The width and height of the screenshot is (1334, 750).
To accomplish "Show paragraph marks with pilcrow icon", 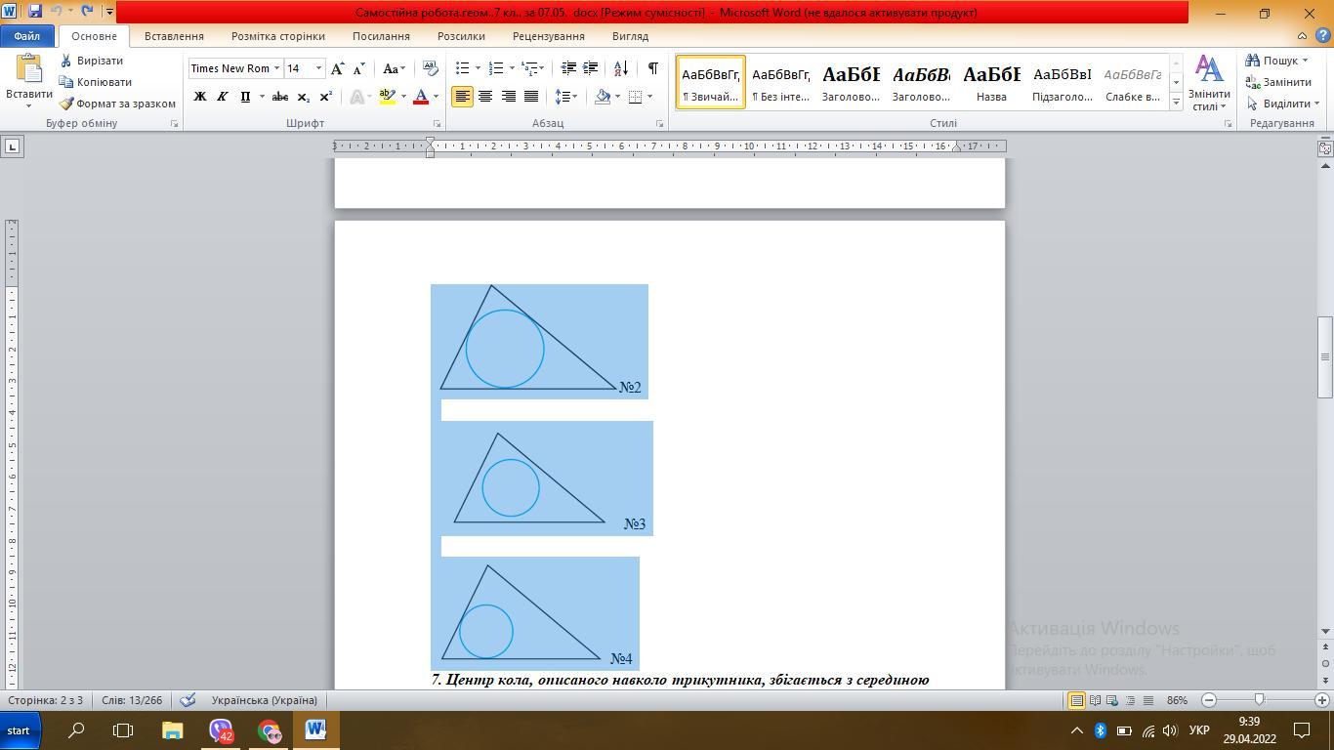I will (x=652, y=68).
